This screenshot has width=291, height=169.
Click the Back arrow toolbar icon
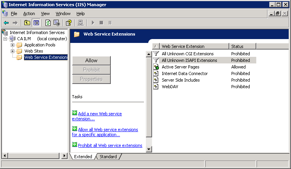6,23
